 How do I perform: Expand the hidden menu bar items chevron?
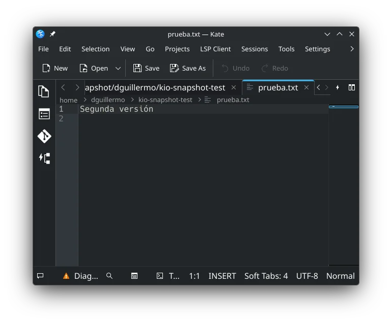352,49
